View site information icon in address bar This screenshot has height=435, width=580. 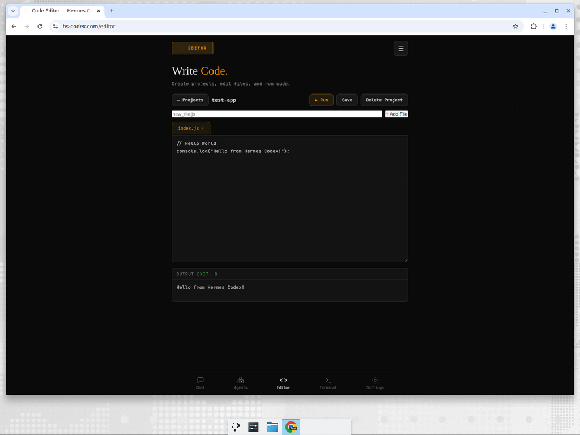click(x=56, y=26)
